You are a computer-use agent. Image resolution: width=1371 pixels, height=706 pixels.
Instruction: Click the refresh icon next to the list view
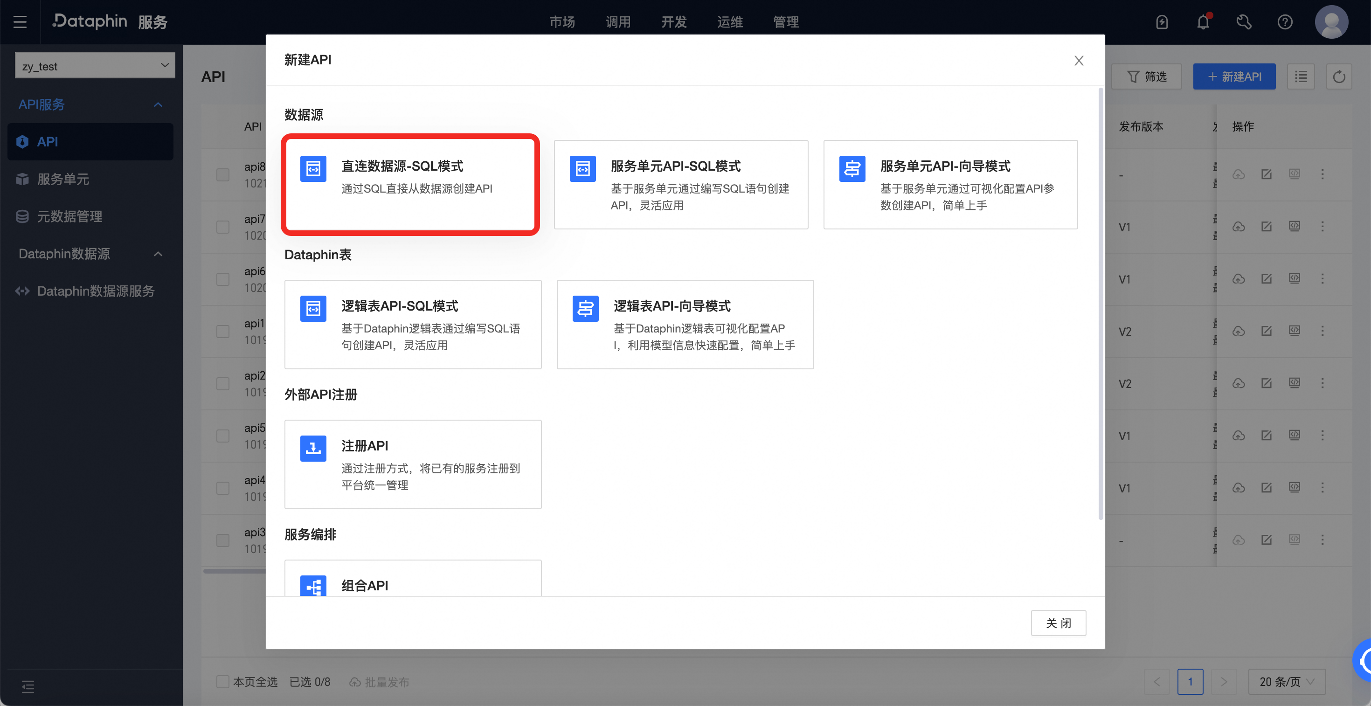(1339, 76)
